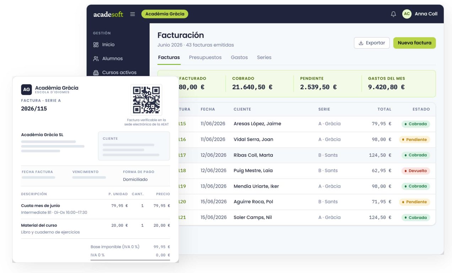Click the Exportar button

tap(372, 43)
